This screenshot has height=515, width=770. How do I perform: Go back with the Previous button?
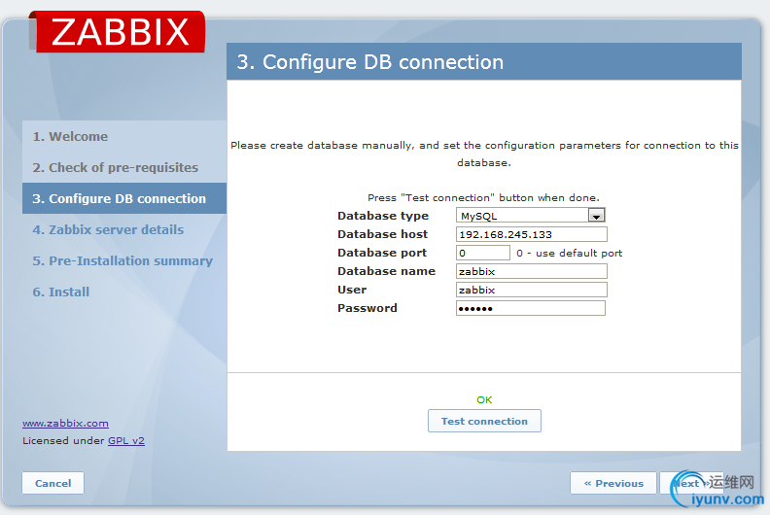612,483
